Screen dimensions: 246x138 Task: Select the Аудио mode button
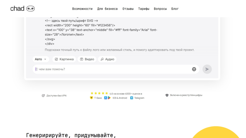click(107, 59)
